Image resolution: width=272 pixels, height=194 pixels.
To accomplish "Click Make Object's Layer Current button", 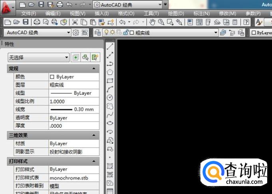I will tap(223, 33).
